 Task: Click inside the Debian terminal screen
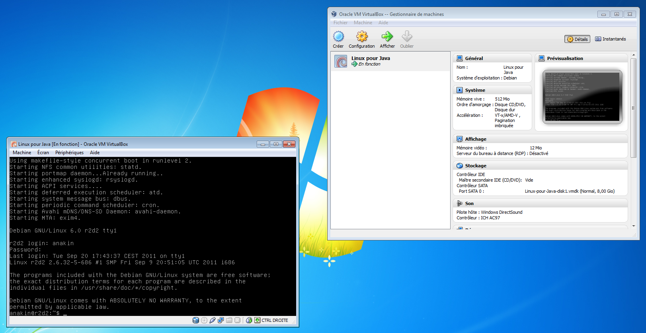pyautogui.click(x=153, y=236)
